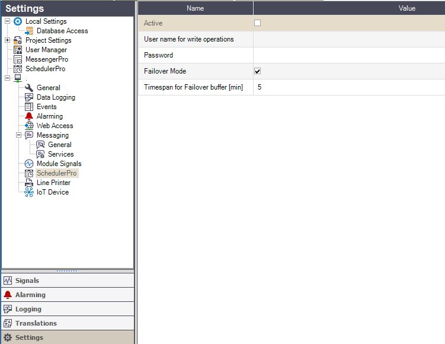The image size is (445, 344).
Task: Edit the Failover buffer timespan value 5
Action: click(349, 87)
